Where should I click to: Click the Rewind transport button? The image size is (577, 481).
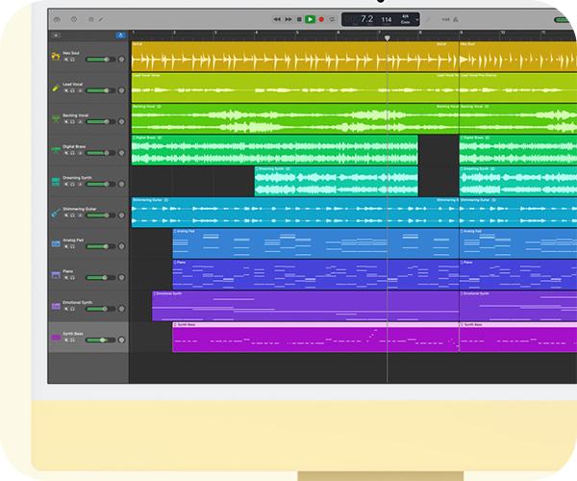(x=277, y=18)
